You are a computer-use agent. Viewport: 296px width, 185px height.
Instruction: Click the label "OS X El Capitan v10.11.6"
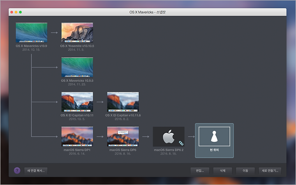tap(123, 116)
